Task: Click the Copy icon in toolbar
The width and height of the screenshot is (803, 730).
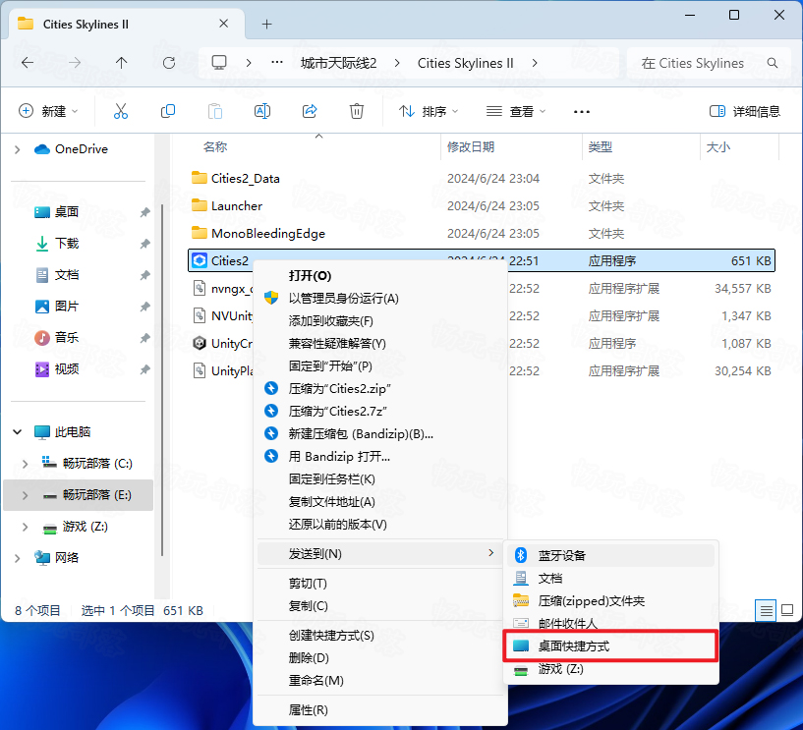Action: [x=168, y=111]
